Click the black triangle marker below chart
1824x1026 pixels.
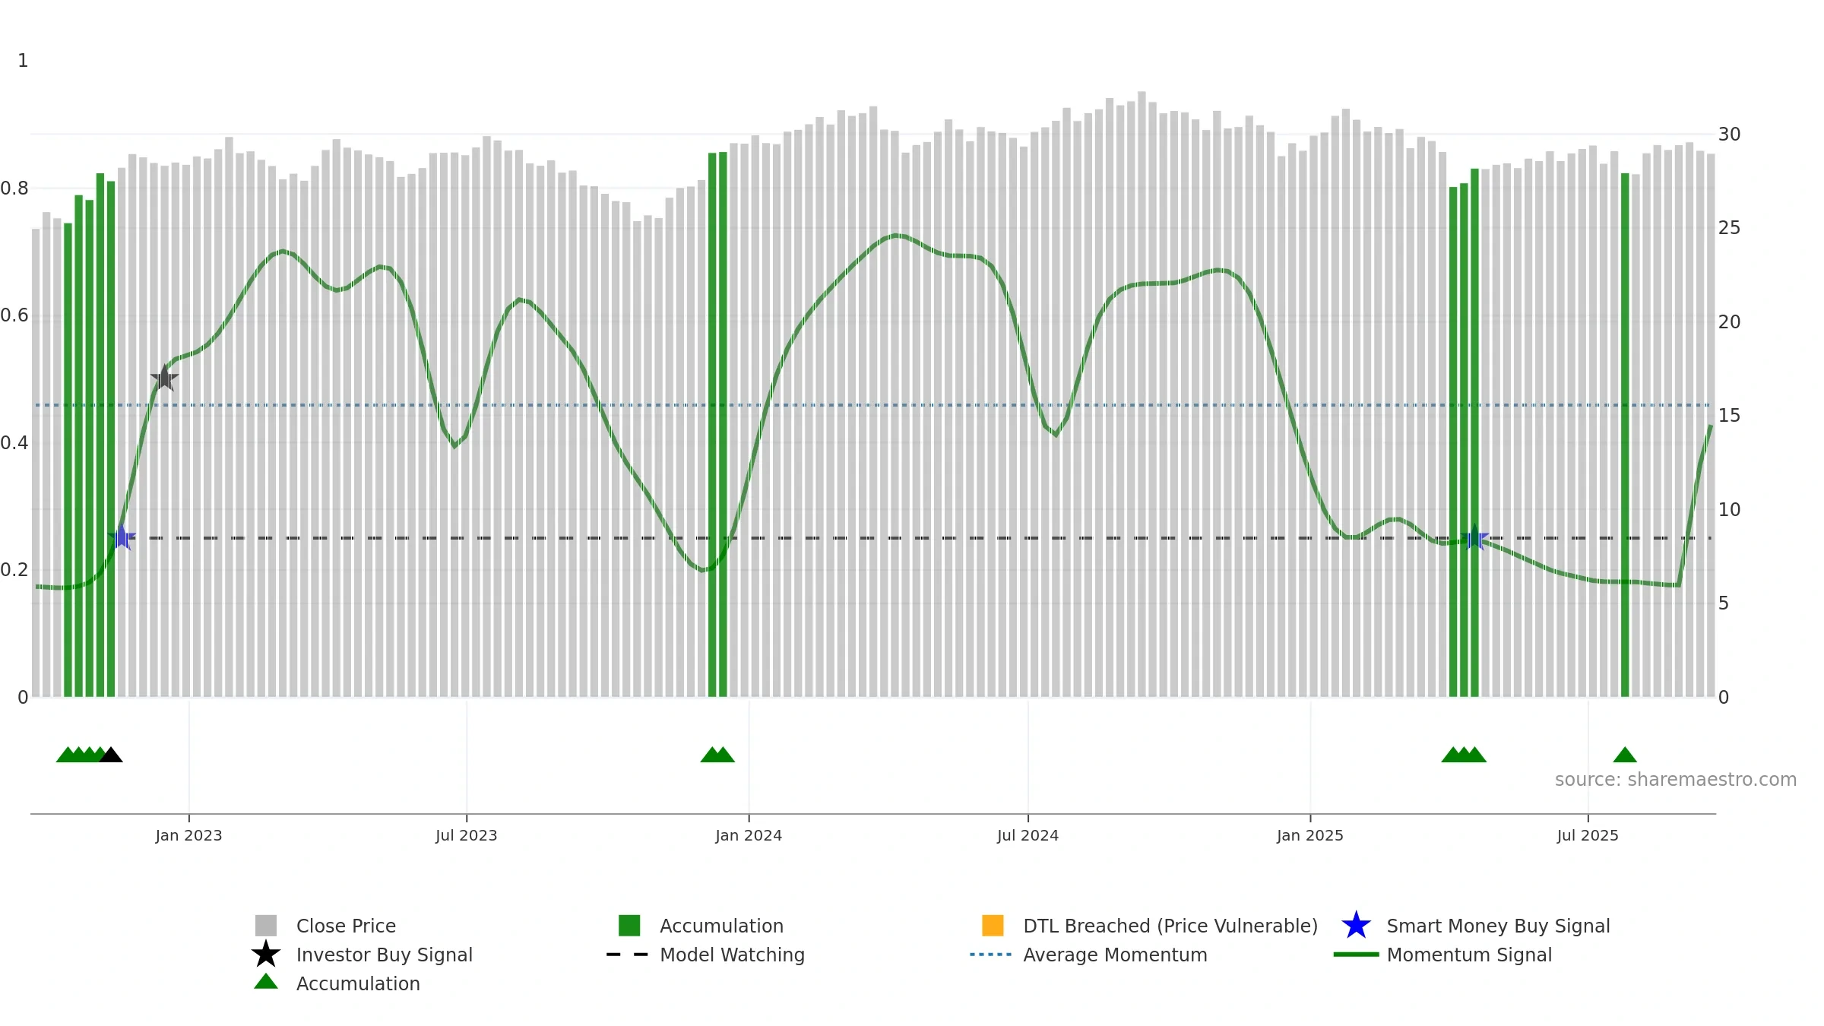pos(111,755)
